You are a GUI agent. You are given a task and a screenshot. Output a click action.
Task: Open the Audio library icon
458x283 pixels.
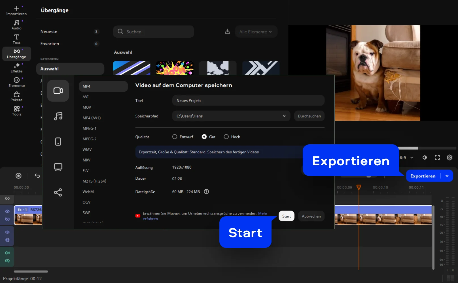pyautogui.click(x=16, y=25)
